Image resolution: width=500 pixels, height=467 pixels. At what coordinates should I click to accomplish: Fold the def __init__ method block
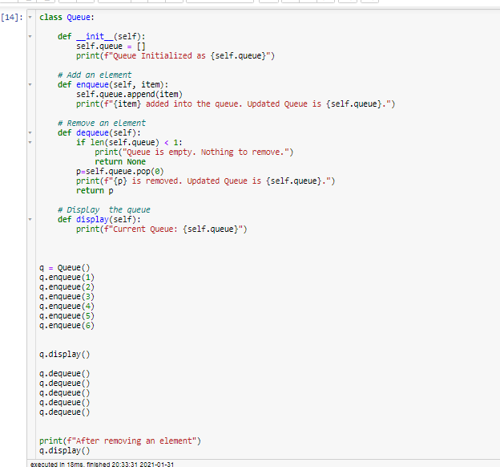click(30, 36)
